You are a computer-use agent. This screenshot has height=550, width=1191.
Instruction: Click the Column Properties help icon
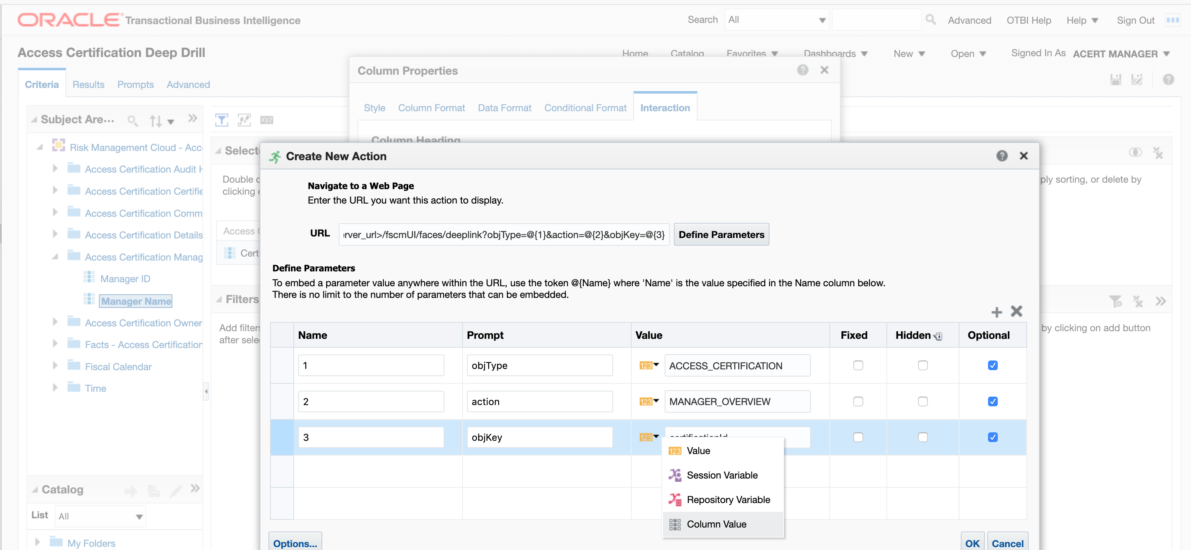tap(802, 70)
